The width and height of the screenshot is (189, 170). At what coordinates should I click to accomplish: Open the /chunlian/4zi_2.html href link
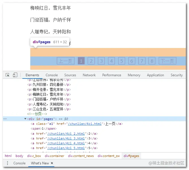pos(66,134)
